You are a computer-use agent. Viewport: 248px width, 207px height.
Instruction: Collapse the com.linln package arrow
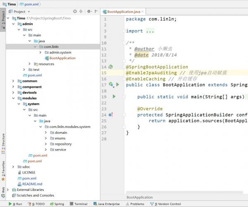[35, 47]
